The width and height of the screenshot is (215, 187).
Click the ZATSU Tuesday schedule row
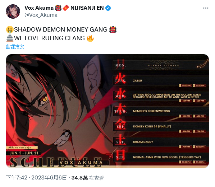(x=161, y=81)
